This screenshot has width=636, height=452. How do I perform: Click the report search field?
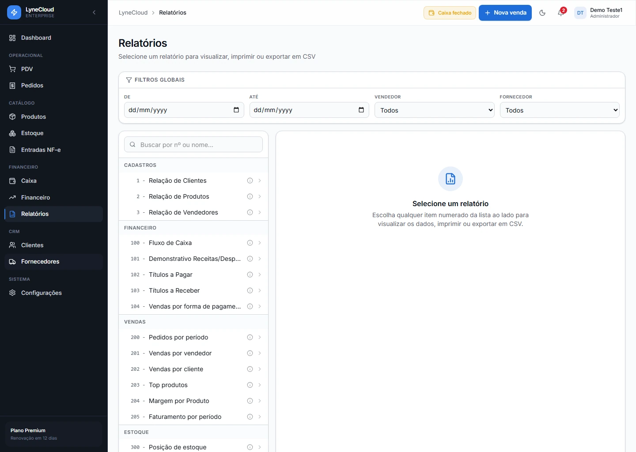point(193,144)
